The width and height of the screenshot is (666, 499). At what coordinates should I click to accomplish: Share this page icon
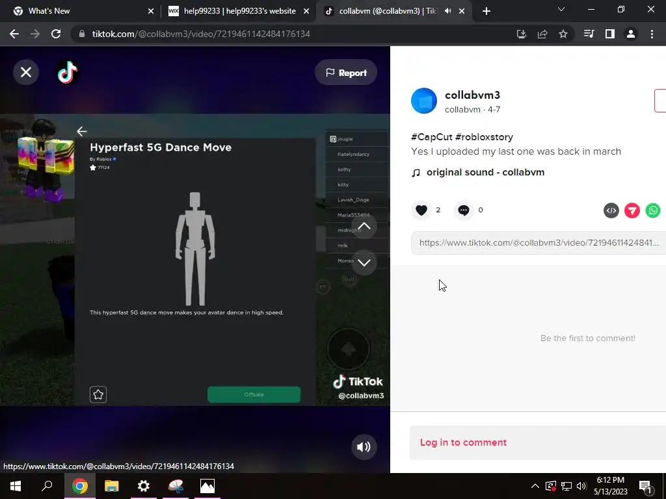tap(542, 34)
